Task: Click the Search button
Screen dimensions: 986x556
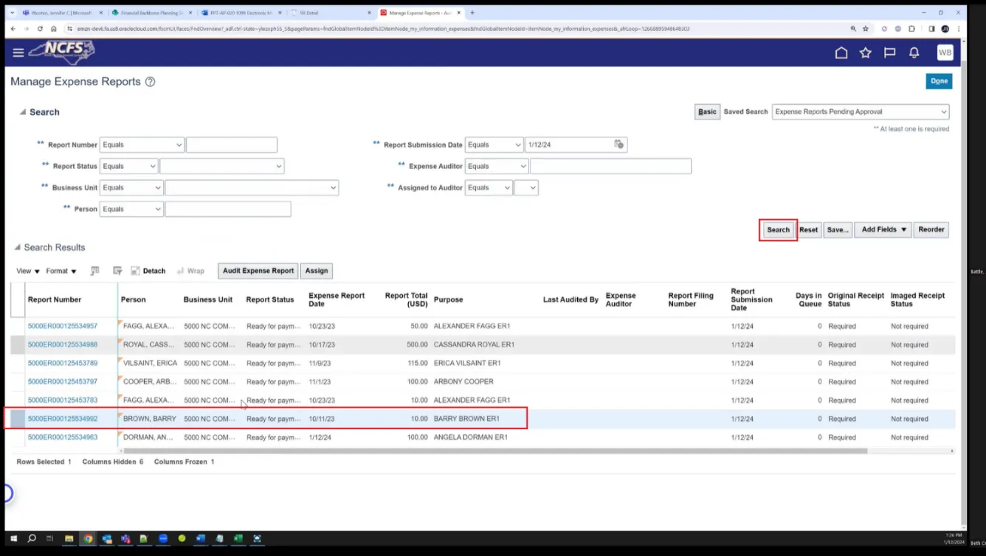Action: [778, 229]
